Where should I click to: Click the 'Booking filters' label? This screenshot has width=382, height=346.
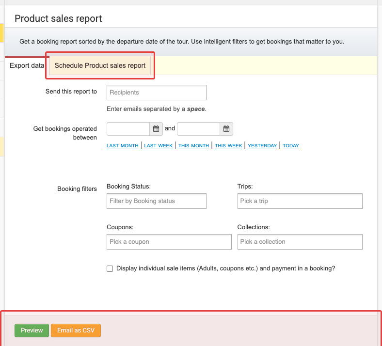tap(77, 189)
